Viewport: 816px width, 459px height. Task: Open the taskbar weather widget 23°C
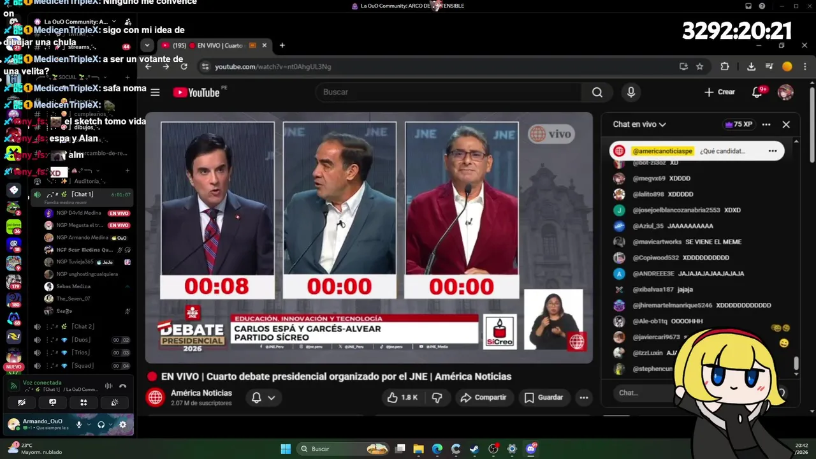click(x=34, y=449)
